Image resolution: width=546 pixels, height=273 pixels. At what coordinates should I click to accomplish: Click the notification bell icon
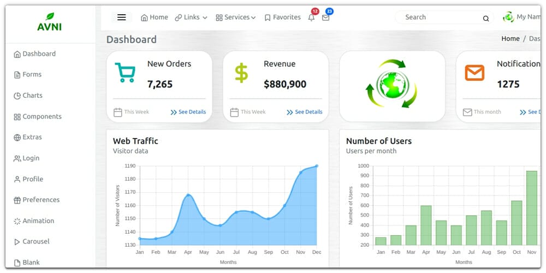(x=311, y=17)
